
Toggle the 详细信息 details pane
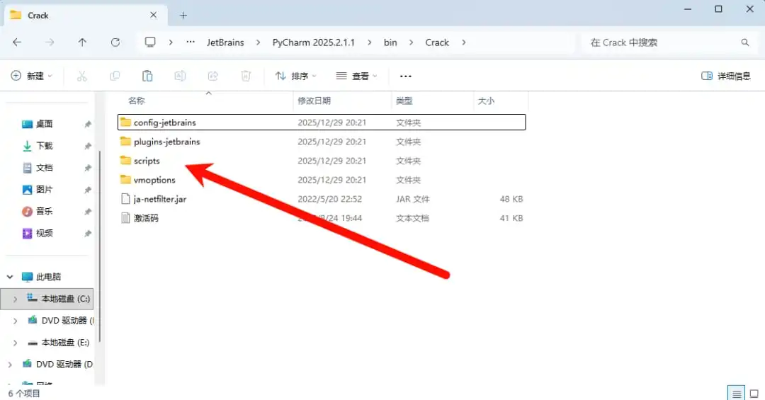pos(726,76)
